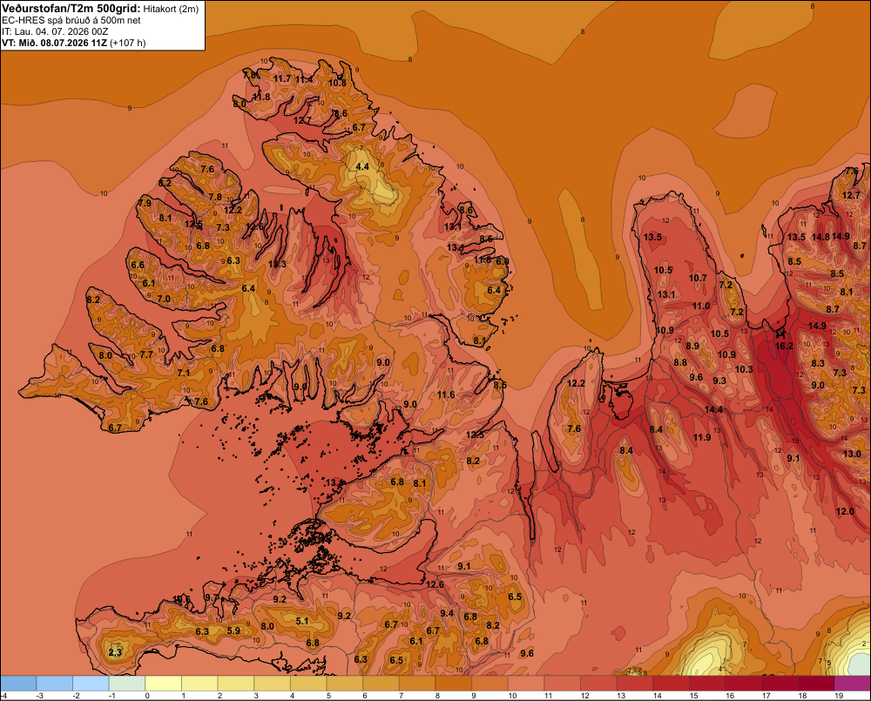Image resolution: width=871 pixels, height=701 pixels.
Task: Click the 2.3 temperature value on map
Action: point(115,652)
